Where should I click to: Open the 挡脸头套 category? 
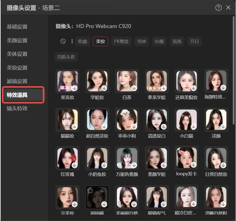pos(66,57)
